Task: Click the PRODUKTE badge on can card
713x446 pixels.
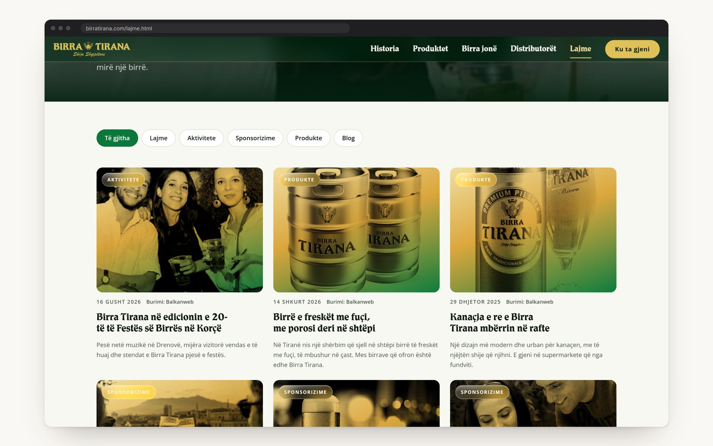Action: (x=475, y=180)
